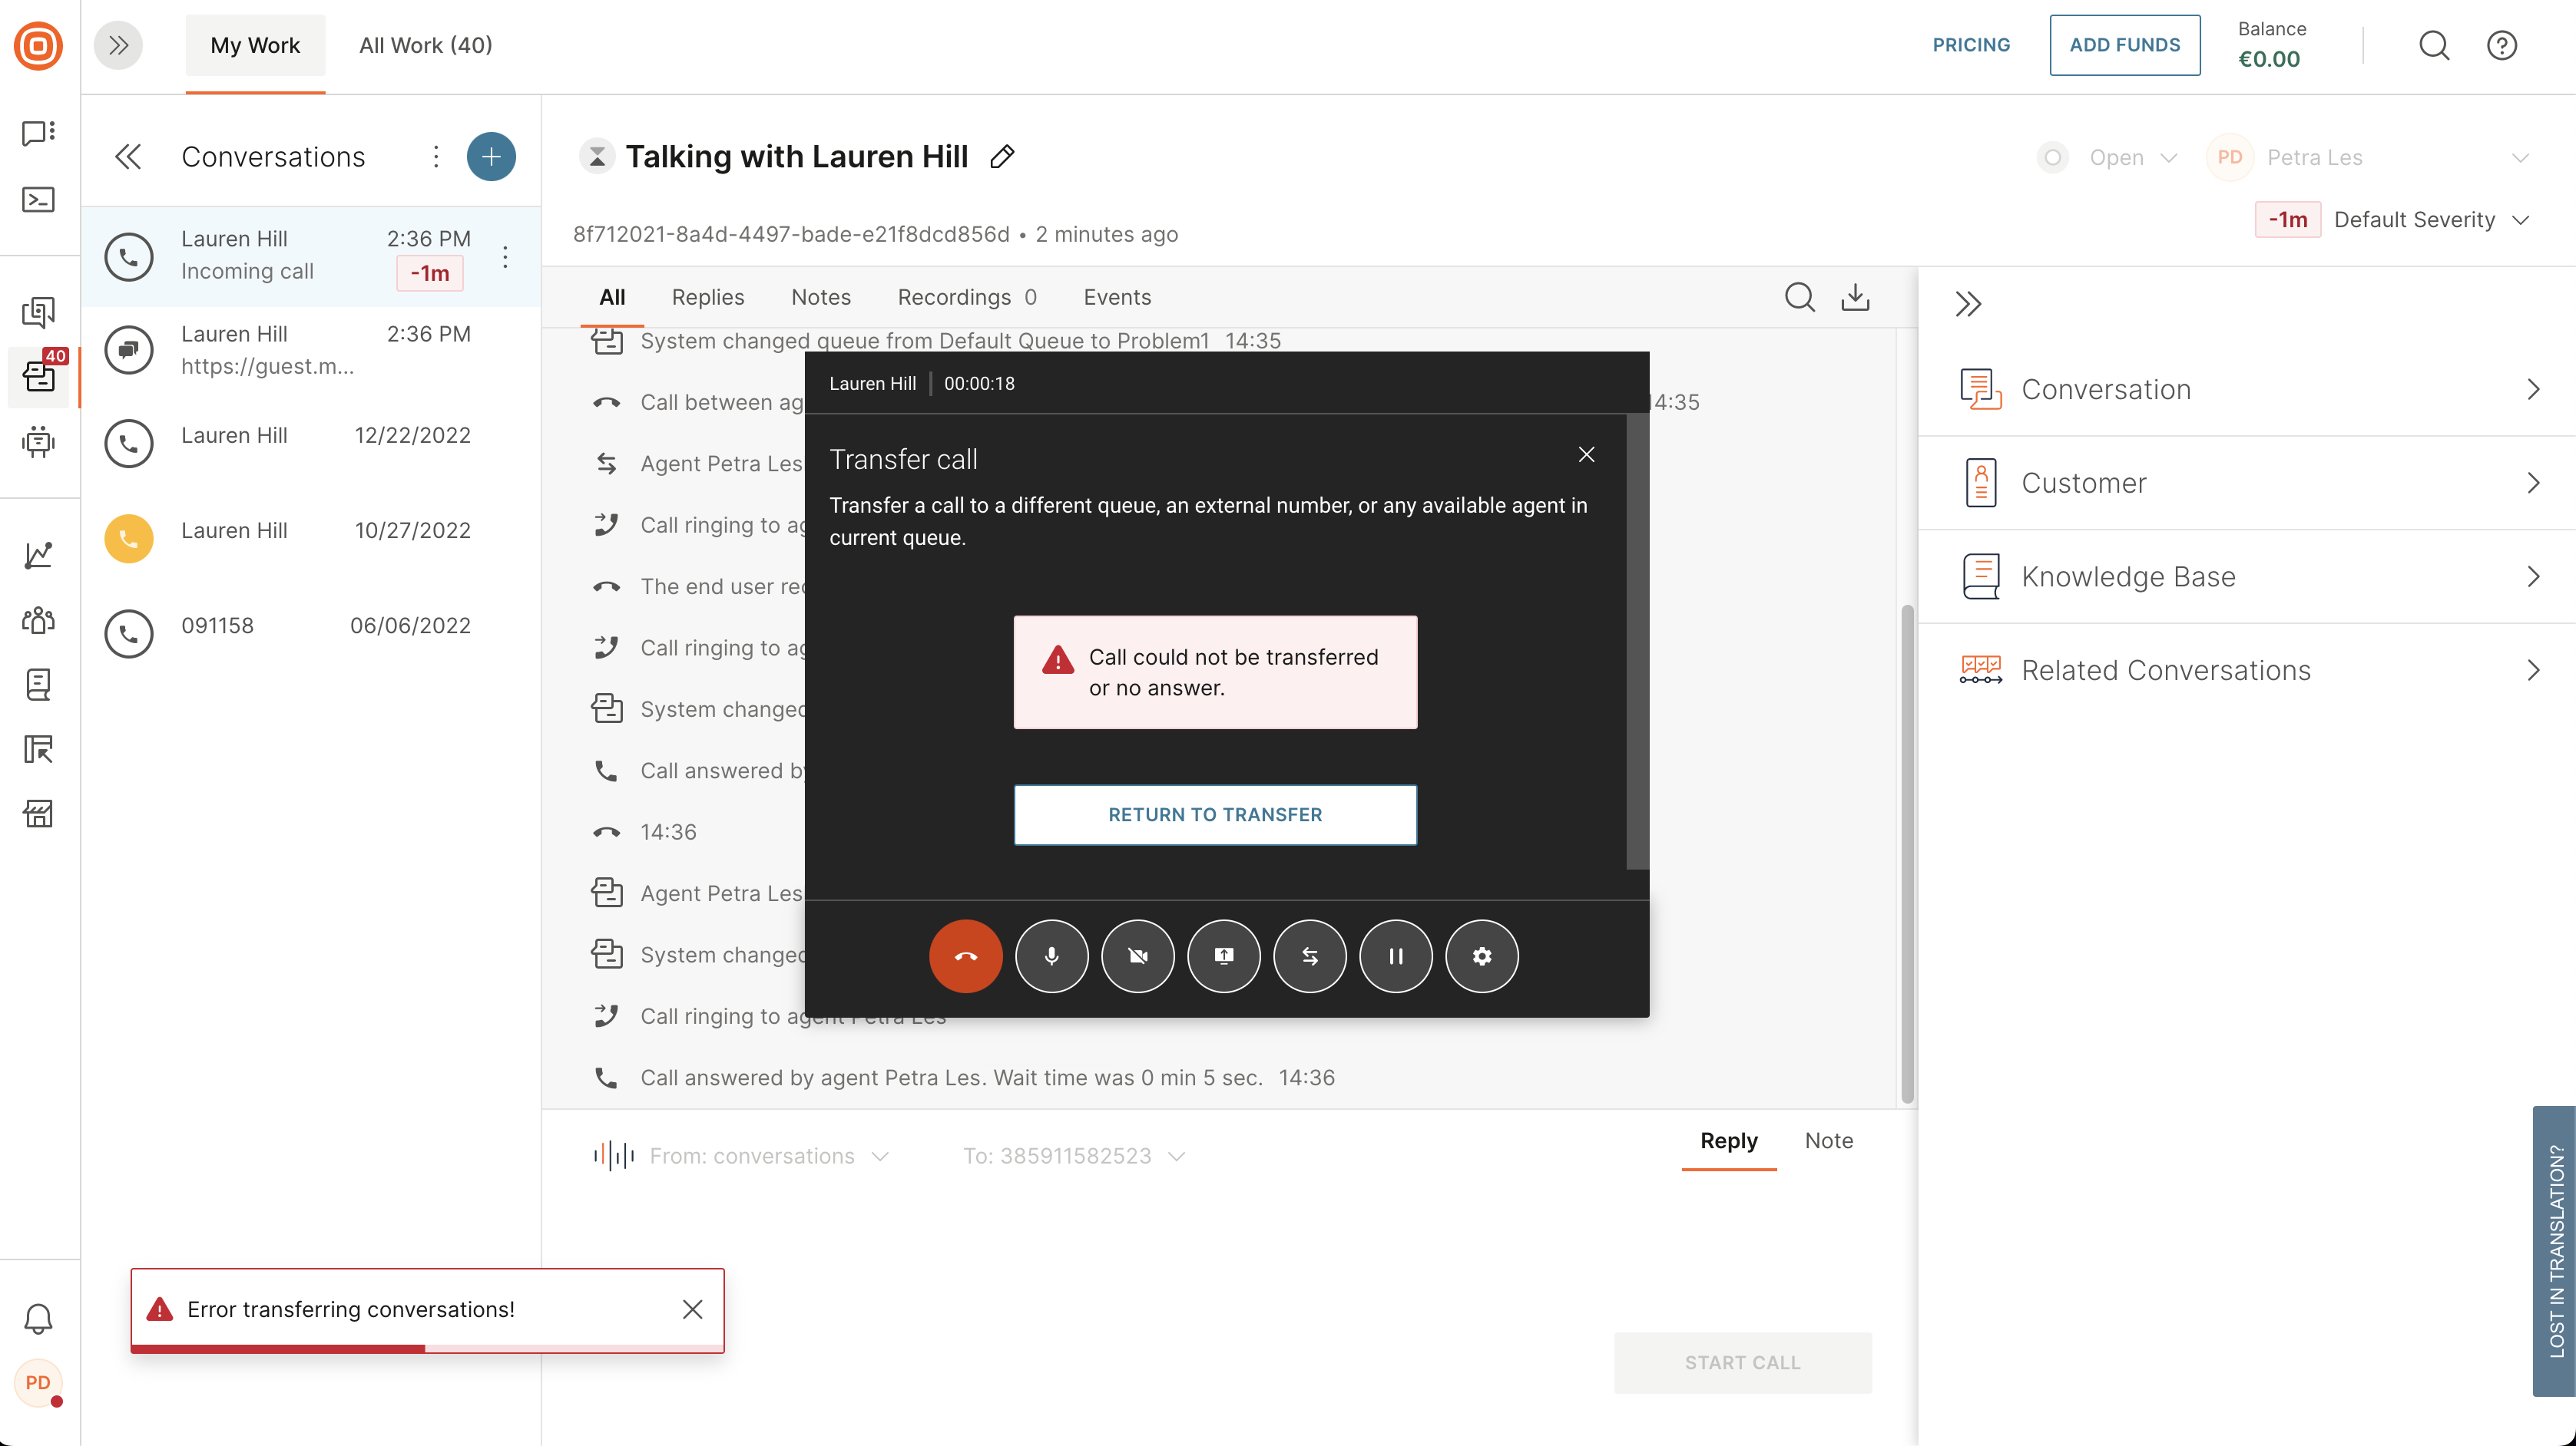Toggle the My Work active filter

(255, 45)
